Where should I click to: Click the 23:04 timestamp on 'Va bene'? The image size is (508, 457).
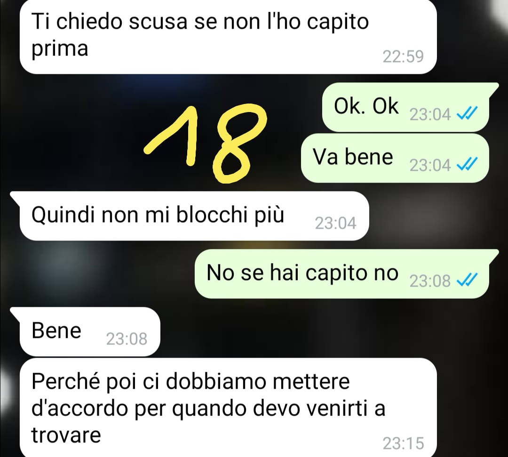click(x=430, y=165)
